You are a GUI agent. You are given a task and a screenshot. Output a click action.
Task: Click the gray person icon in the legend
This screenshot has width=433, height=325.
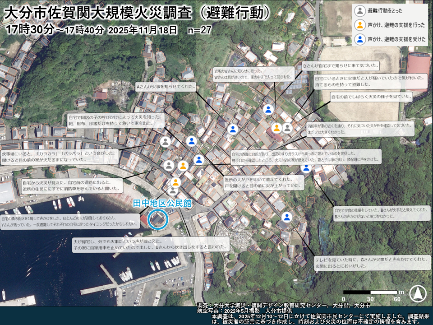coord(360,11)
